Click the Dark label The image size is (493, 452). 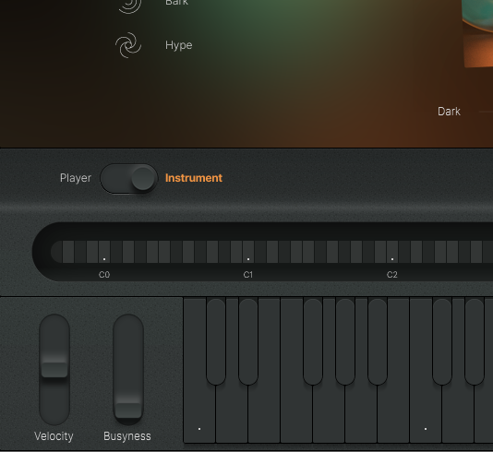tap(449, 112)
